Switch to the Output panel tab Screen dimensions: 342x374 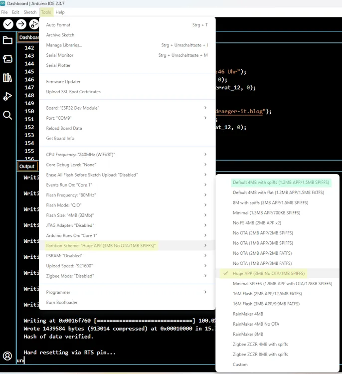click(x=27, y=167)
